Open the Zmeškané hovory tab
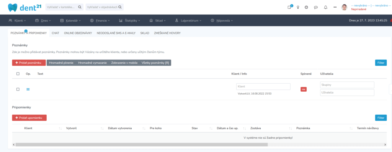Image resolution: width=392 pixels, height=152 pixels. pos(168,33)
